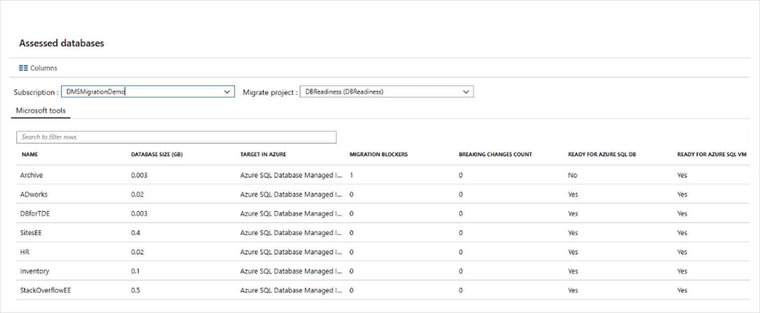The width and height of the screenshot is (760, 313).
Task: Sort by READY FOR AZURE SQL VM header
Action: point(712,154)
